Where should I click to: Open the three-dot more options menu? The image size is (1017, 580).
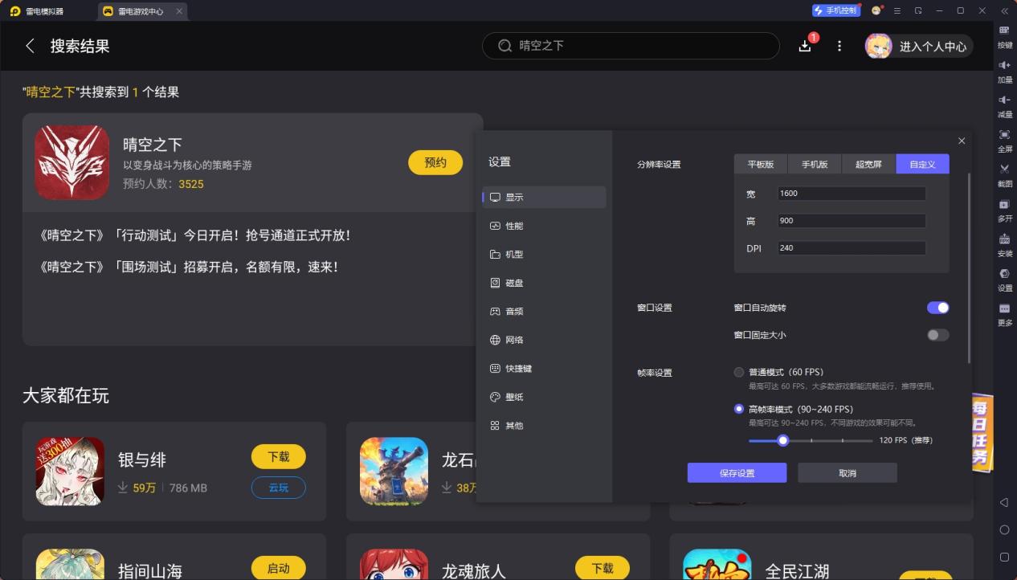839,46
